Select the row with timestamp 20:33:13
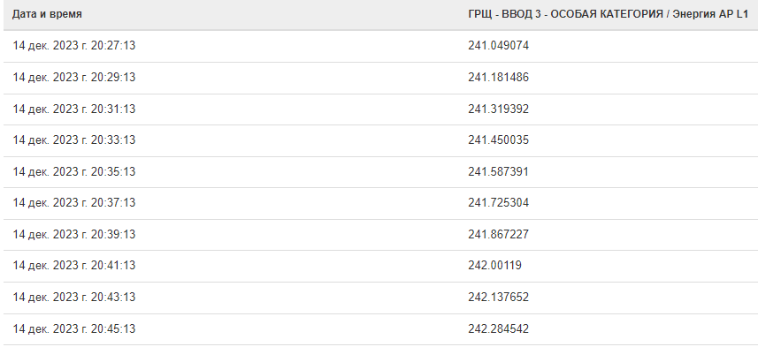The height and width of the screenshot is (347, 758). pyautogui.click(x=380, y=140)
